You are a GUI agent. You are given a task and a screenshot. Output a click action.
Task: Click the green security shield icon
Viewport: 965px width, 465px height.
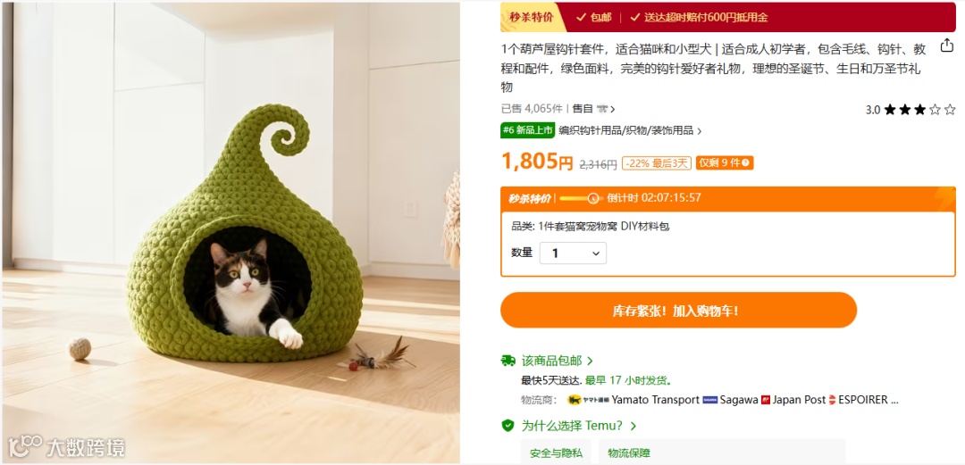coord(508,425)
